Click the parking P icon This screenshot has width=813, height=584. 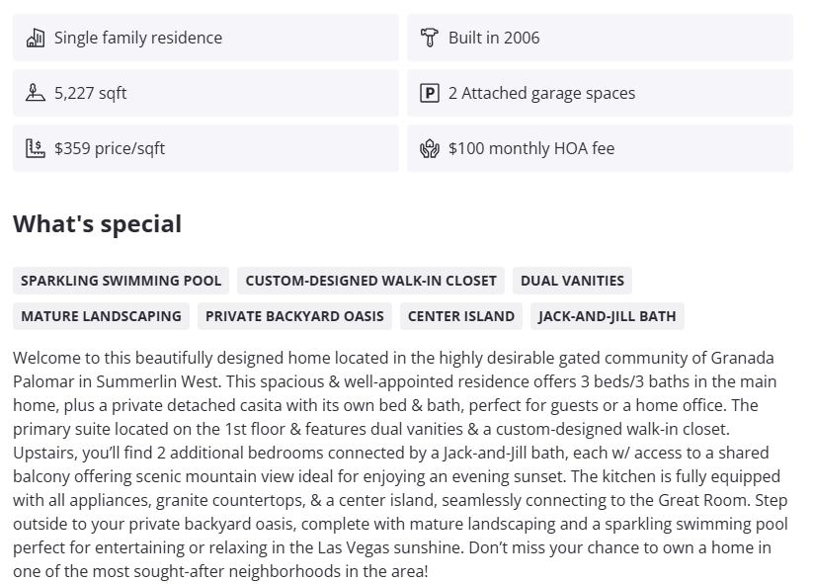tap(430, 94)
